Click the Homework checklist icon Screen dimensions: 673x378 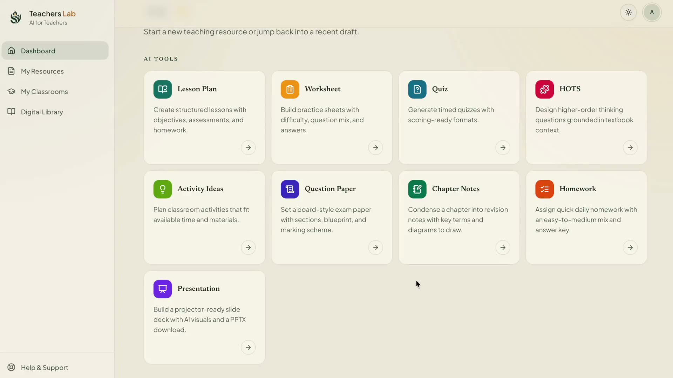tap(544, 189)
